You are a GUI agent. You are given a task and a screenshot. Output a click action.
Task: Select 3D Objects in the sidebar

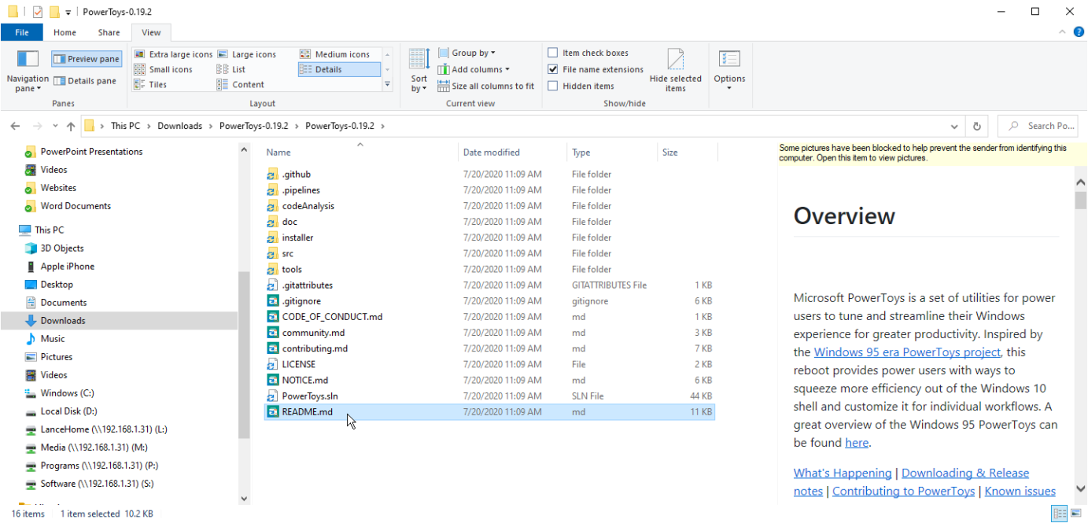[x=62, y=249]
